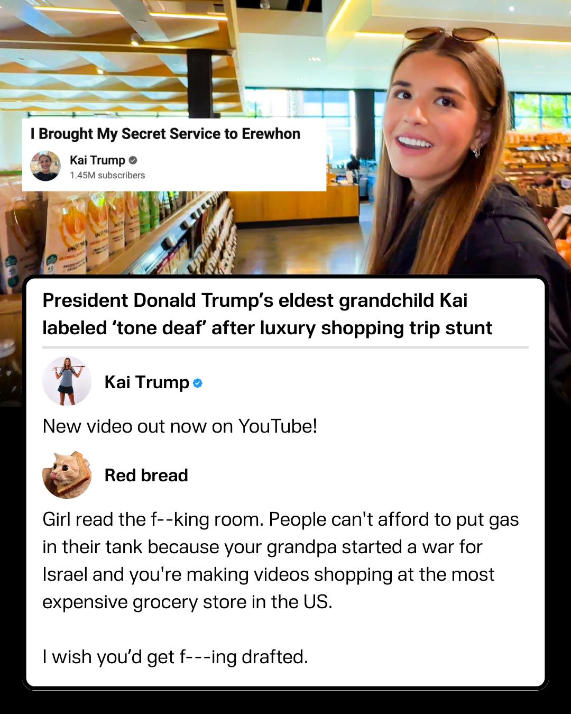The height and width of the screenshot is (714, 571).
Task: Click the Kai Trump channel name in the YouTube card
Action: click(97, 160)
